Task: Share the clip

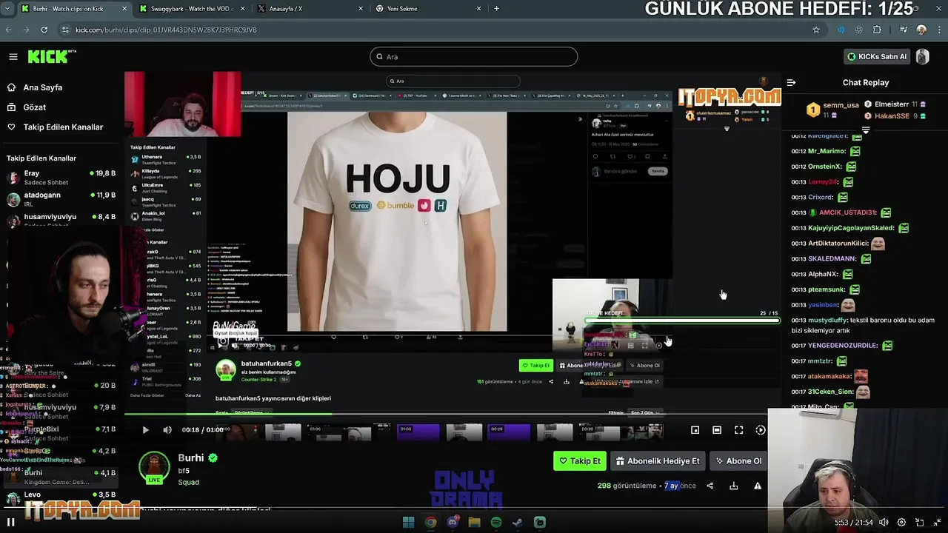Action: click(x=710, y=486)
